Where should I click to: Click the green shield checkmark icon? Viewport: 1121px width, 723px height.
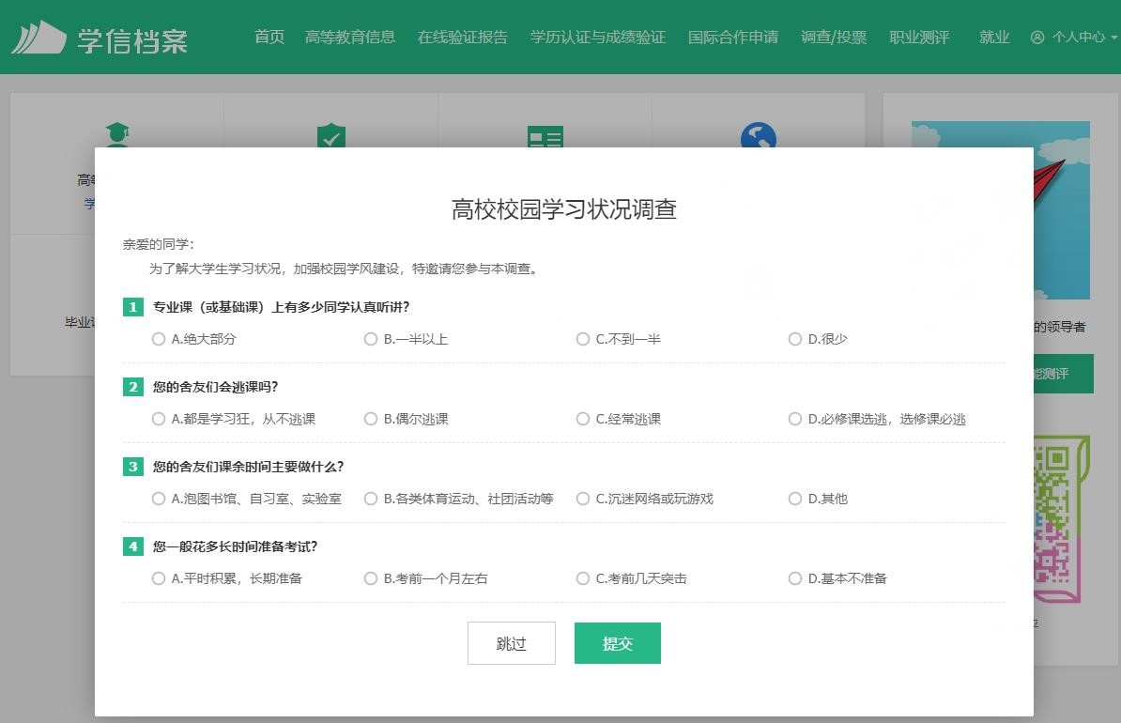330,135
